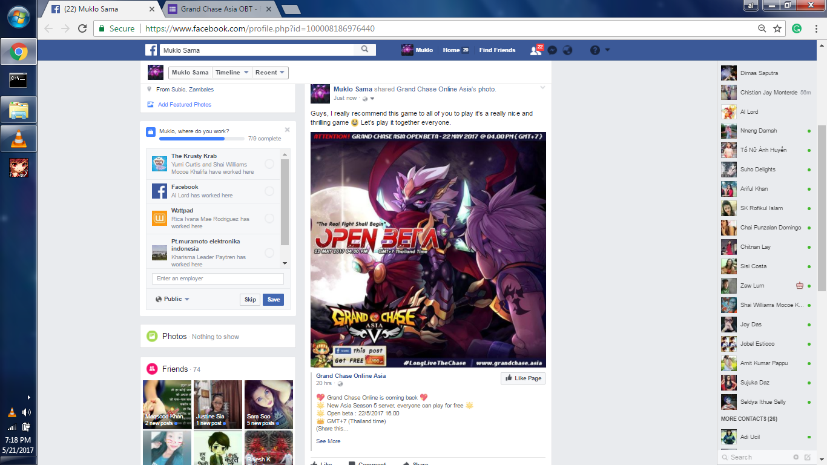Click the 7/9 complete progress bar
Viewport: 827px width, 465px height.
tap(201, 139)
